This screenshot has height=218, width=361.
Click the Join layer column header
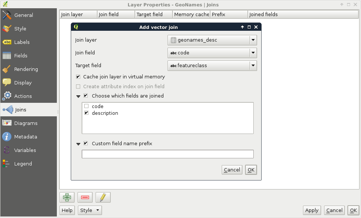[x=78, y=15]
